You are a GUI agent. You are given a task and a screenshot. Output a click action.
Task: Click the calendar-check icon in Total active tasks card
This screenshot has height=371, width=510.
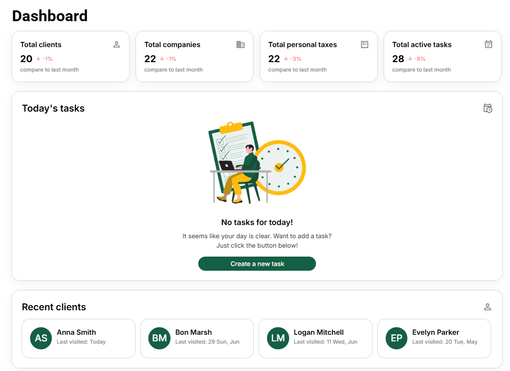click(x=488, y=44)
